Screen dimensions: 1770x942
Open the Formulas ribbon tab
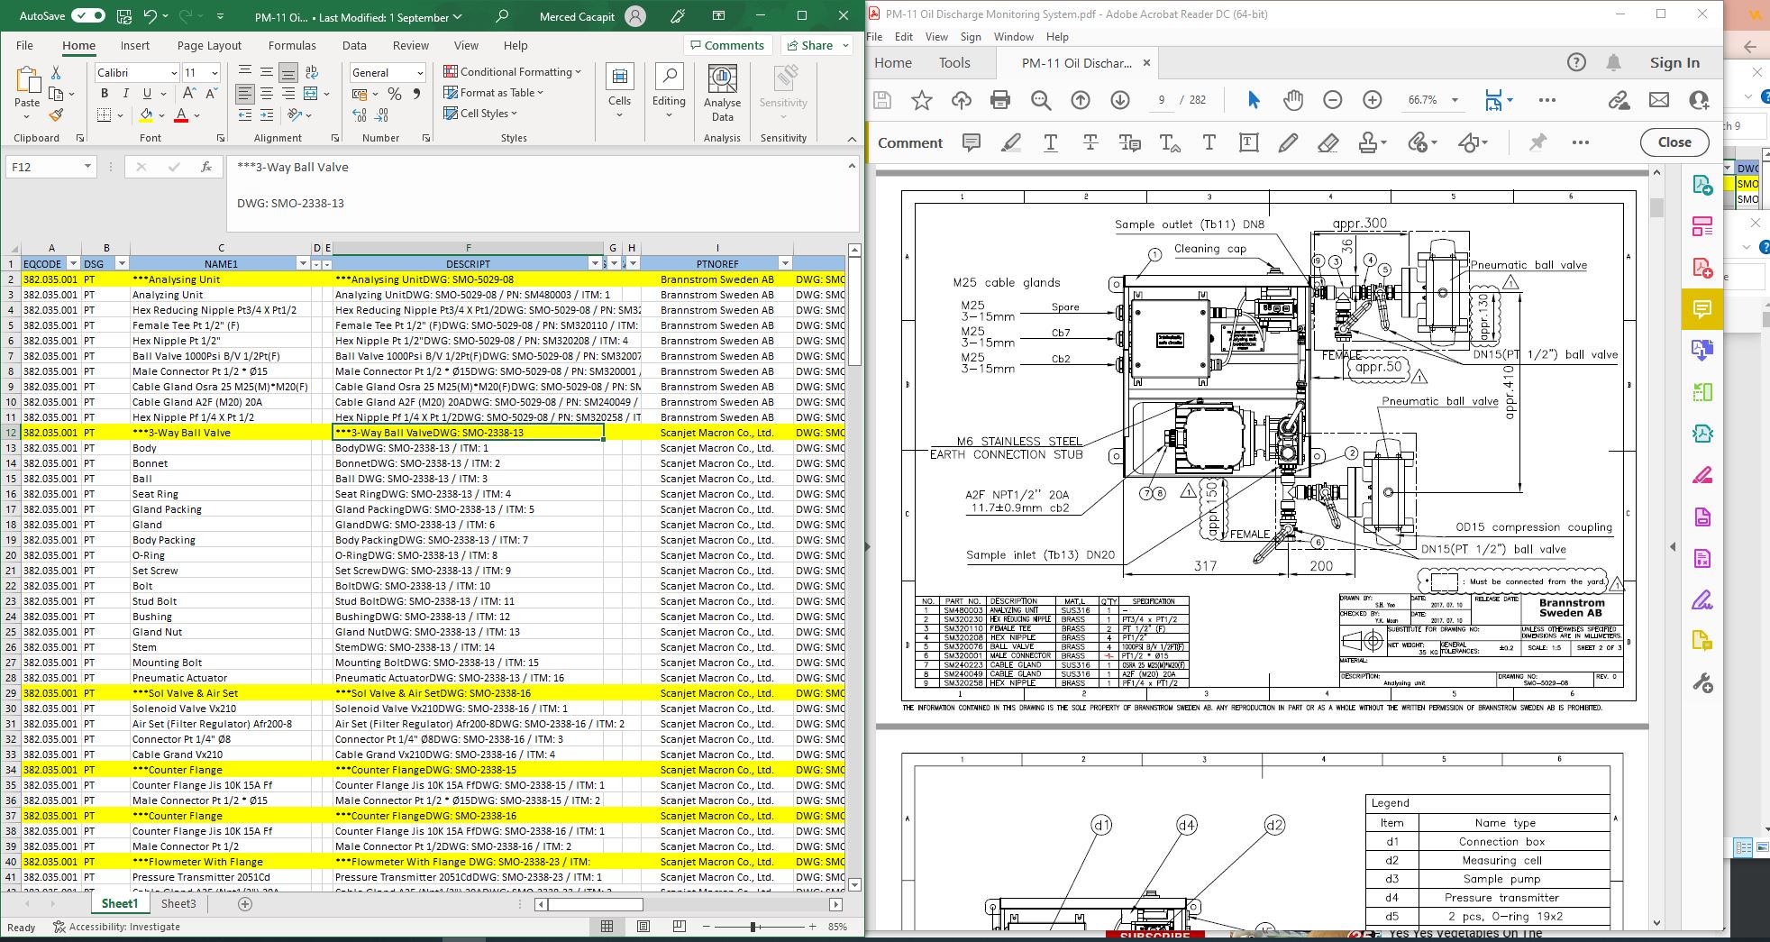click(x=292, y=45)
